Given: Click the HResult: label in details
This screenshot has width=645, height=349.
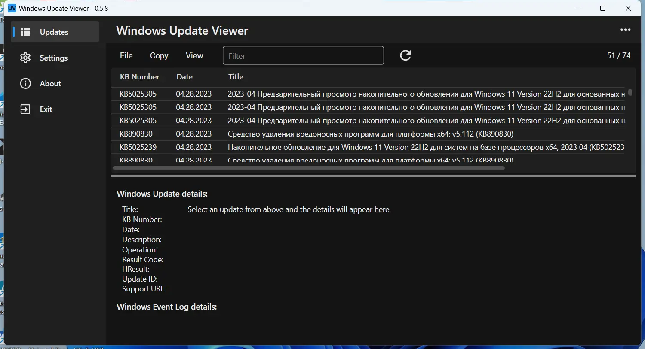Looking at the screenshot, I should tap(136, 269).
